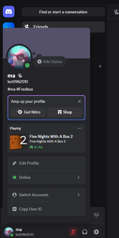Click the Five Nights With A Box 2 thumbnail

[x=18, y=142]
